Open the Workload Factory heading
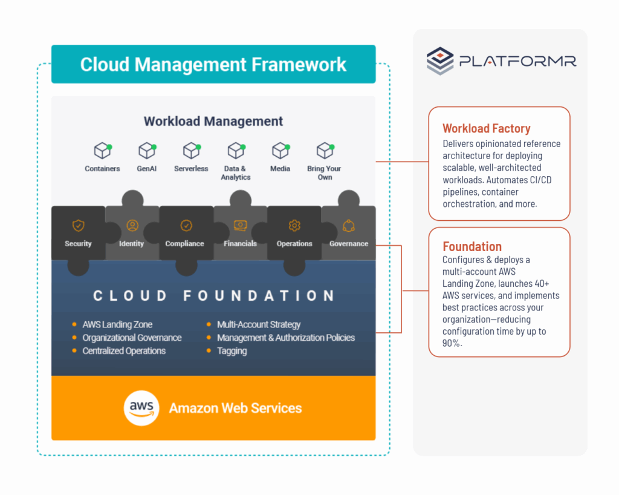 pyautogui.click(x=486, y=128)
